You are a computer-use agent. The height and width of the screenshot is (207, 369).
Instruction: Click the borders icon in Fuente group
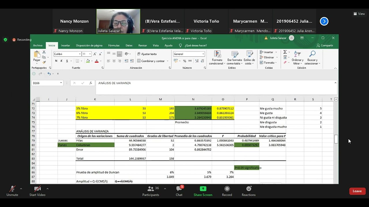[x=77, y=61]
